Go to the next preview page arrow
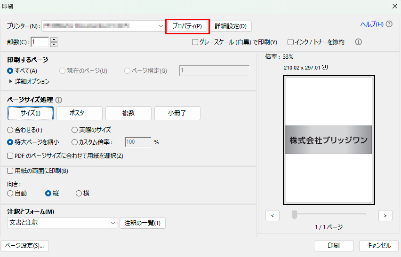The width and height of the screenshot is (401, 257). pyautogui.click(x=385, y=215)
